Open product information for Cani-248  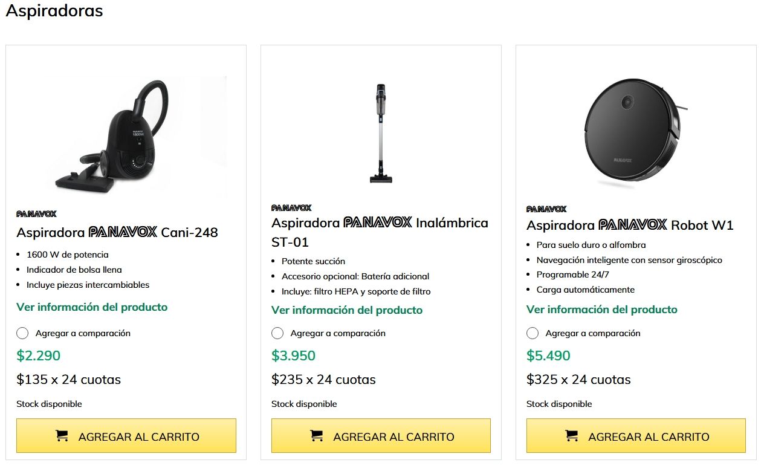pyautogui.click(x=92, y=307)
